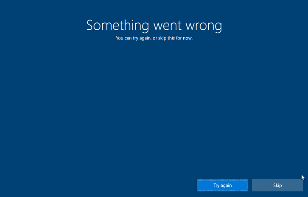Select the highlighted Try again option
This screenshot has width=308, height=197.
pyautogui.click(x=222, y=185)
